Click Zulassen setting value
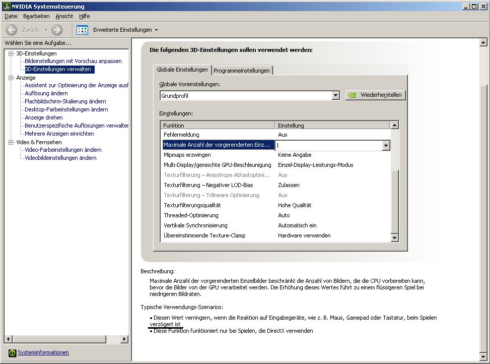 tap(289, 185)
